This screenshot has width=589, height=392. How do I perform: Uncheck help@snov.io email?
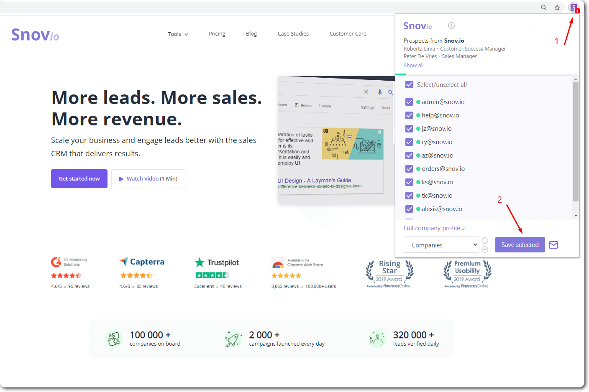tap(409, 115)
